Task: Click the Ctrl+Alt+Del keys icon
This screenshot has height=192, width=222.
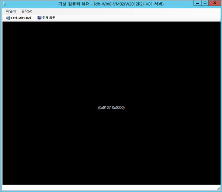Action: point(8,18)
